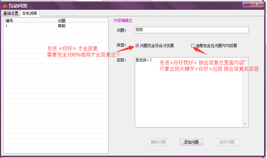Click the 互动问答 window title icon

5,6
